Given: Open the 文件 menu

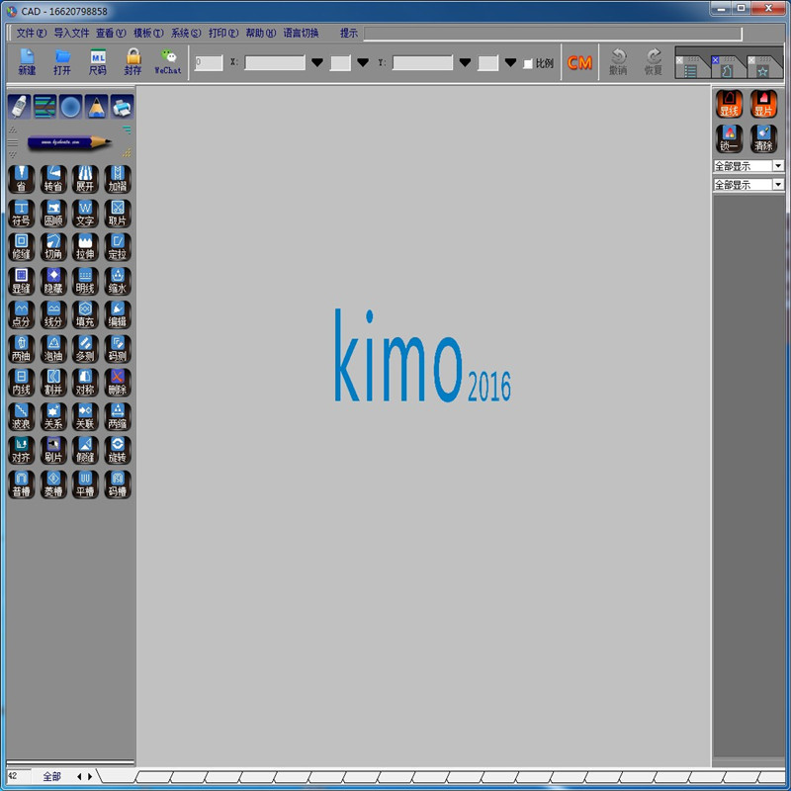Looking at the screenshot, I should (31, 33).
